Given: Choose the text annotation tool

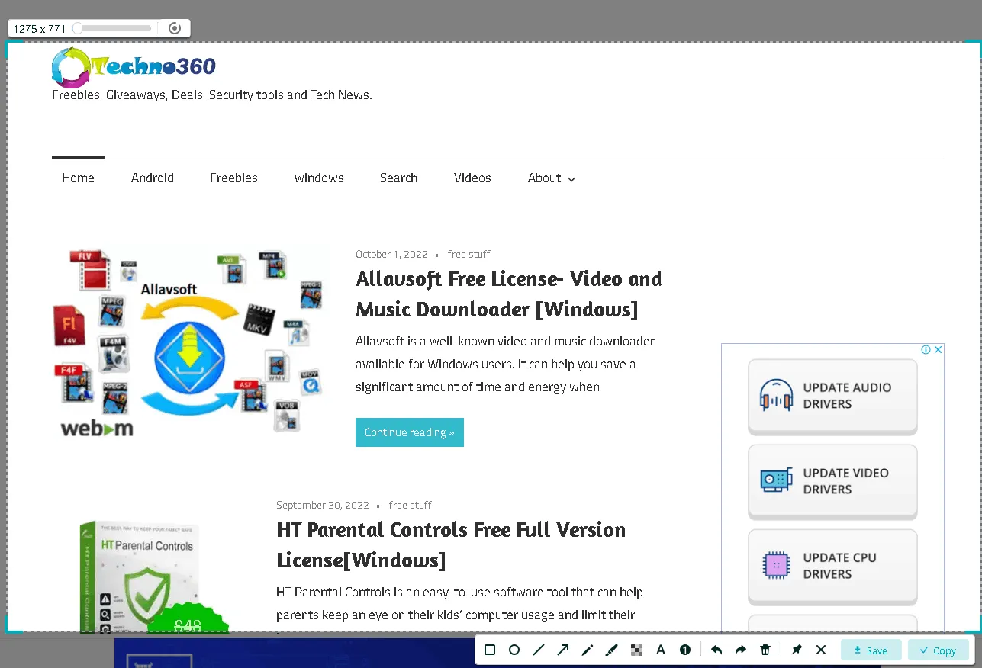Looking at the screenshot, I should (x=661, y=650).
